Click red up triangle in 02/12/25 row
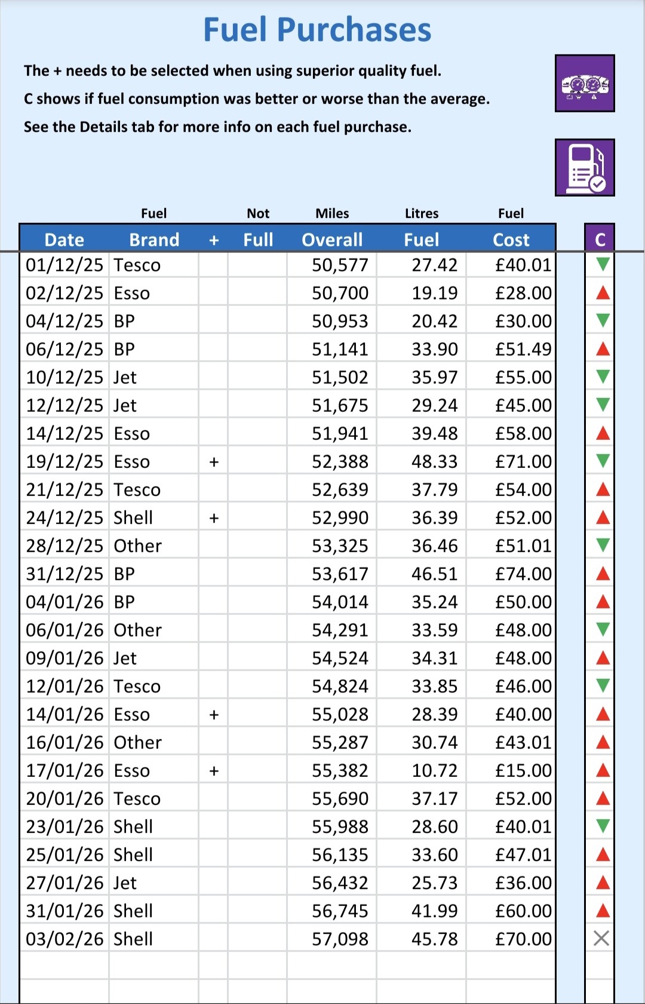Viewport: 645px width, 1004px height. pos(603,293)
